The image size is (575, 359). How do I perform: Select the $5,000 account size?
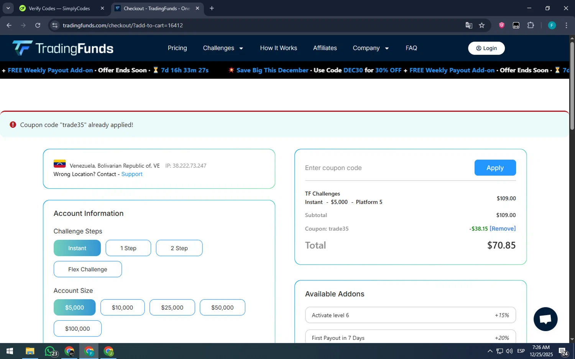click(x=74, y=307)
